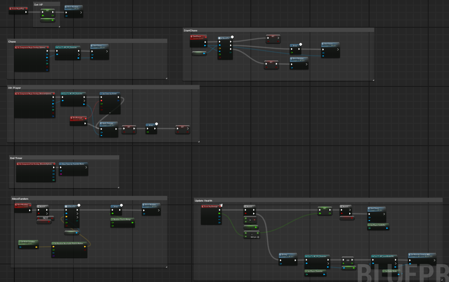Click the latent clock icon on StartChase's AI MoveTo
The image size is (449, 282).
[x=232, y=37]
